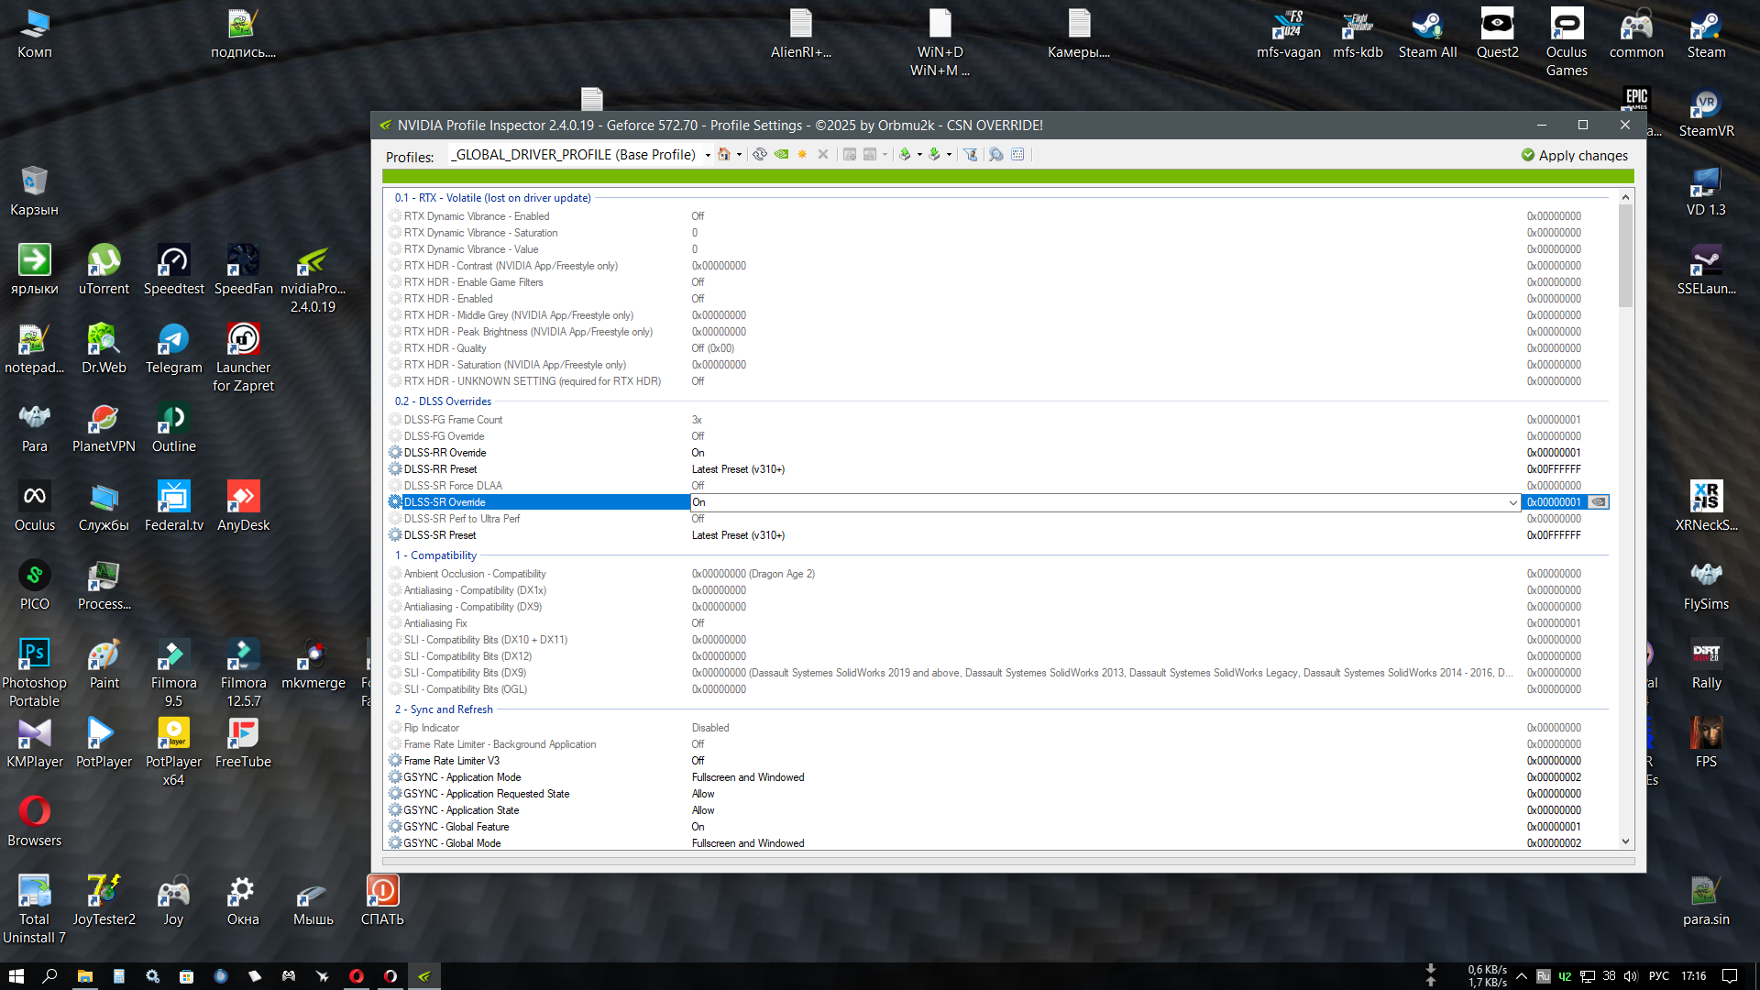
Task: Open taskbar search magnifier
Action: pos(49,976)
